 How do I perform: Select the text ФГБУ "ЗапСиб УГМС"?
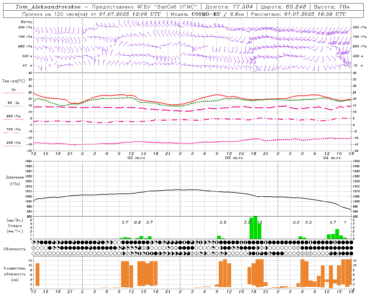coord(167,7)
